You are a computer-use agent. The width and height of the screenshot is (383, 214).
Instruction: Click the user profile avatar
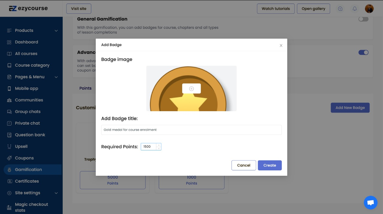point(369,9)
